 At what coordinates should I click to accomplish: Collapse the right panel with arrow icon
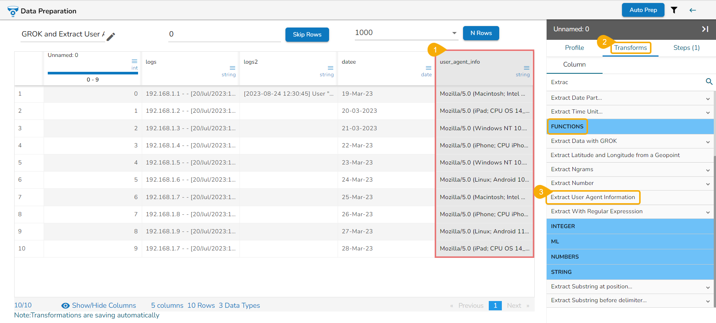click(x=705, y=29)
